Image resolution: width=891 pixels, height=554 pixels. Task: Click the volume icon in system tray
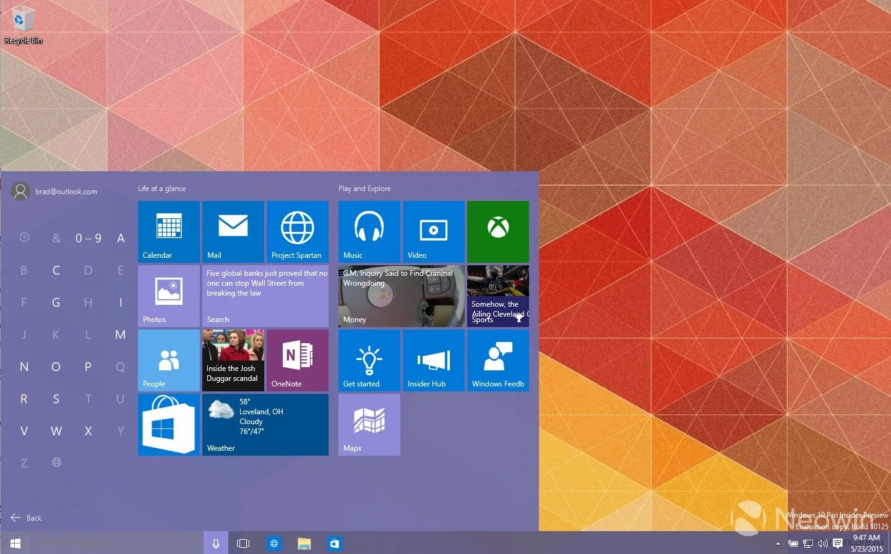click(823, 543)
